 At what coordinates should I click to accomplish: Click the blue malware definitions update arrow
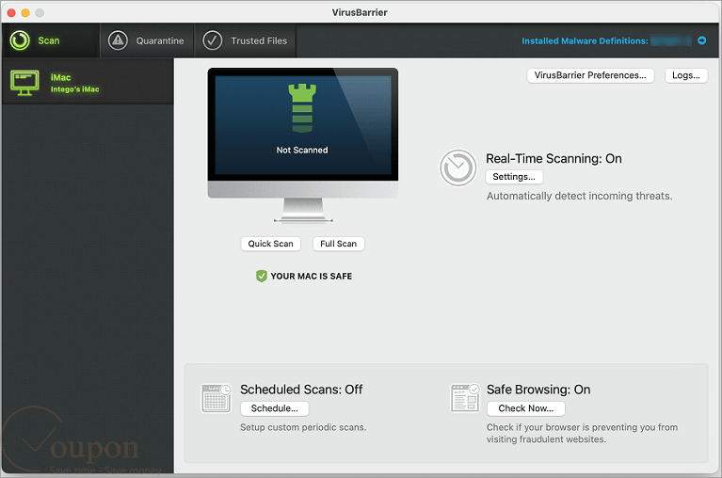[x=701, y=40]
